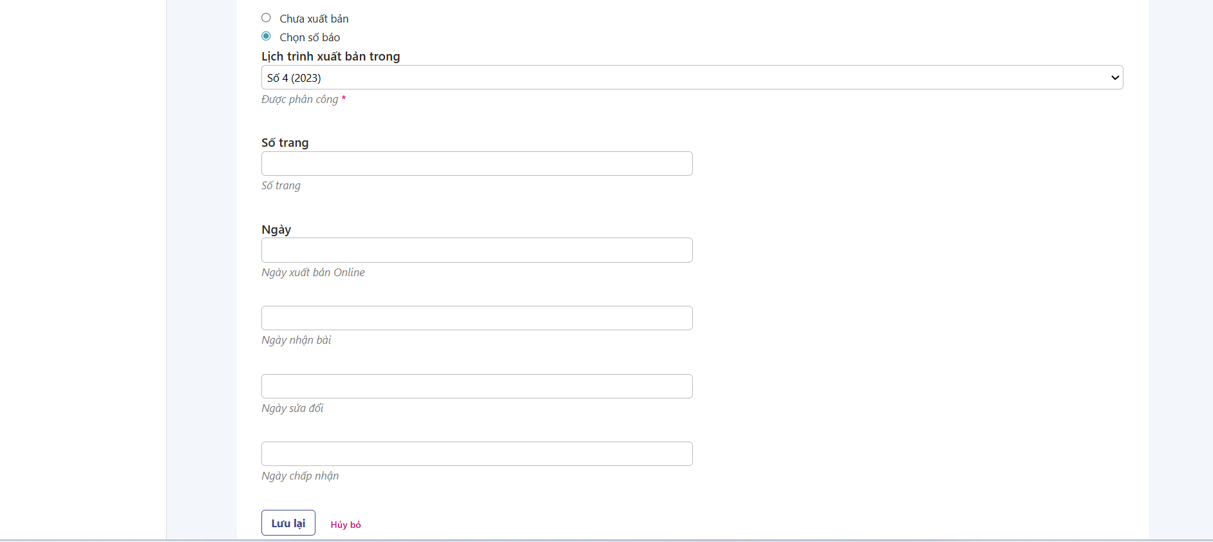Image resolution: width=1213 pixels, height=542 pixels.
Task: Focus the "Ngày sửa đổi" date field
Action: (x=476, y=386)
